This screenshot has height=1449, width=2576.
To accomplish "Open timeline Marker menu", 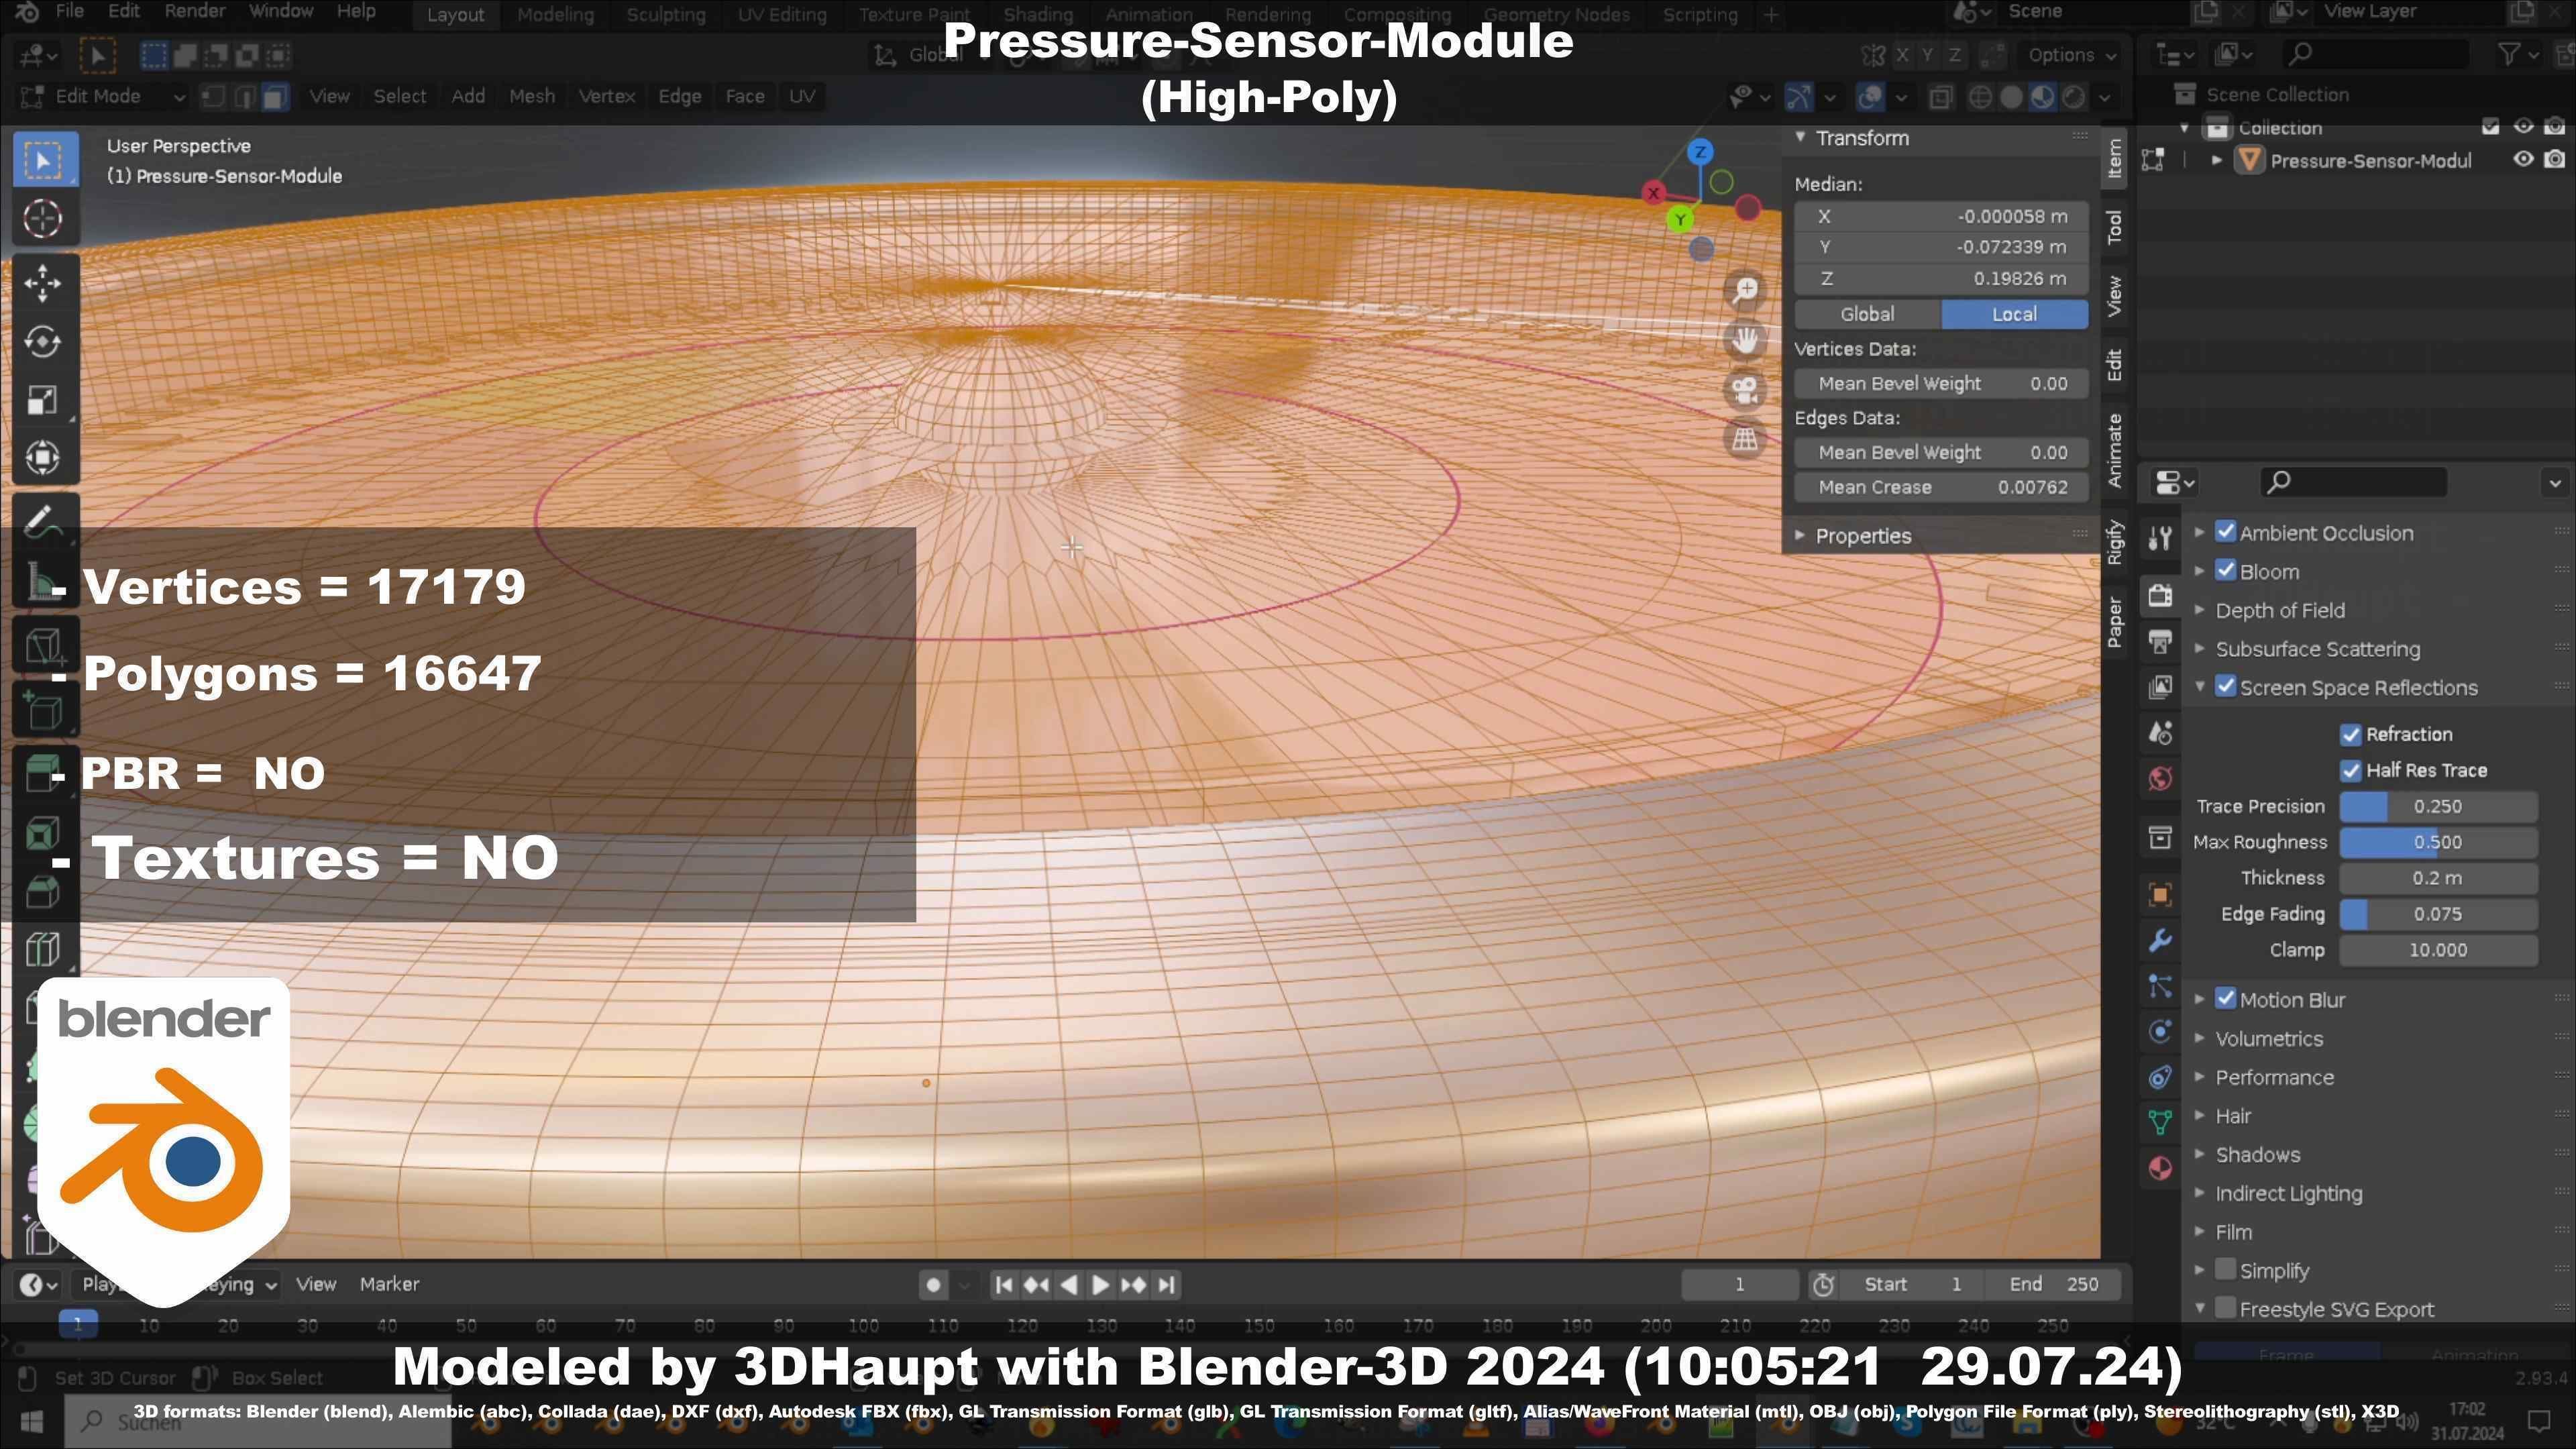I will pos(389,1285).
